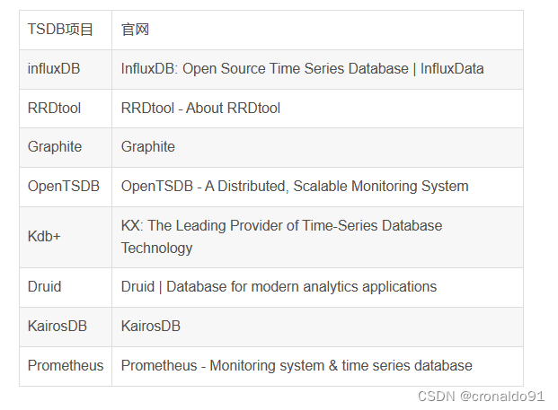The image size is (558, 410).
Task: Click the TSDB项目 column header
Action: coord(60,30)
